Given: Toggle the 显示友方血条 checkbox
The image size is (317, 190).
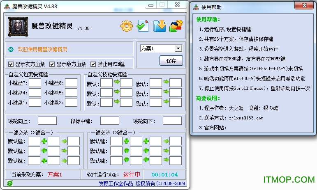Looking at the screenshot, I should [11, 64].
